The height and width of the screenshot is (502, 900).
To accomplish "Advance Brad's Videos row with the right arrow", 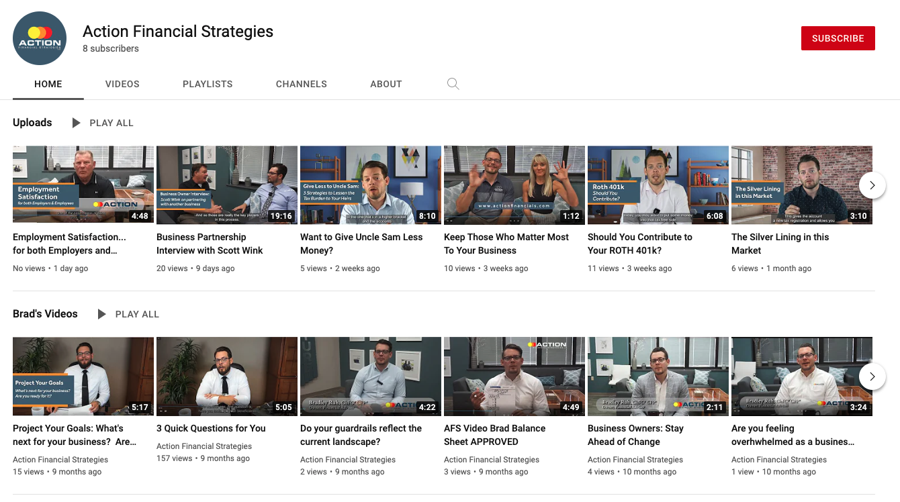I will tap(872, 376).
